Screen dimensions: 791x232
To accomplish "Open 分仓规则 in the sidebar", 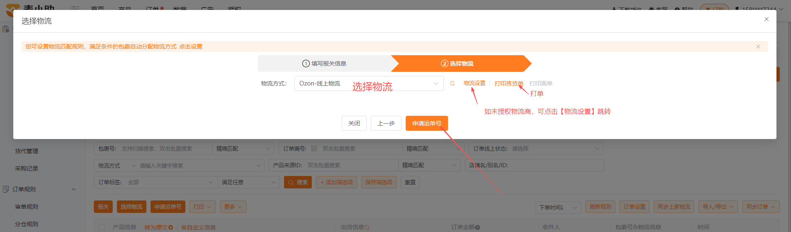I will coord(27,224).
